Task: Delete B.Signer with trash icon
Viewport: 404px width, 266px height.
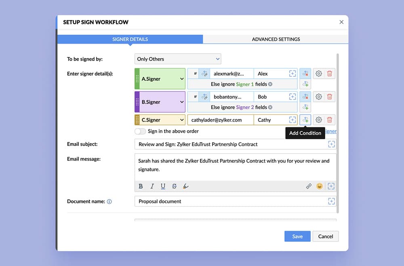Action: pyautogui.click(x=330, y=97)
